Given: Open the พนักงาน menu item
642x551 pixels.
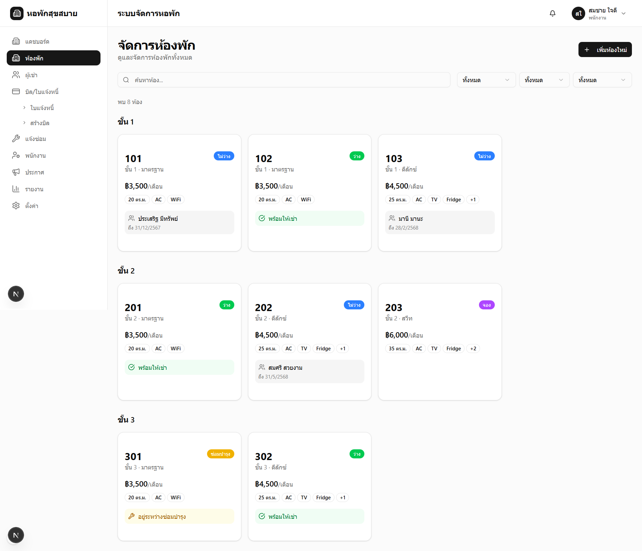Looking at the screenshot, I should pyautogui.click(x=53, y=155).
